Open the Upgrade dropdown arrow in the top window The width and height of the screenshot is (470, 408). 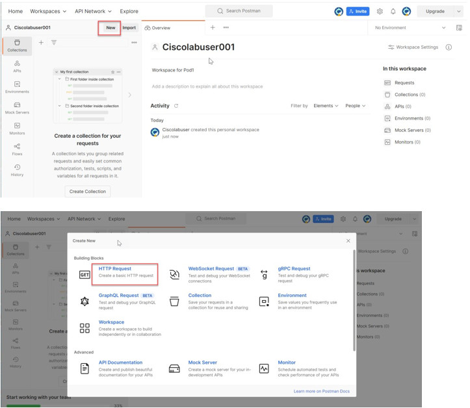[458, 12]
